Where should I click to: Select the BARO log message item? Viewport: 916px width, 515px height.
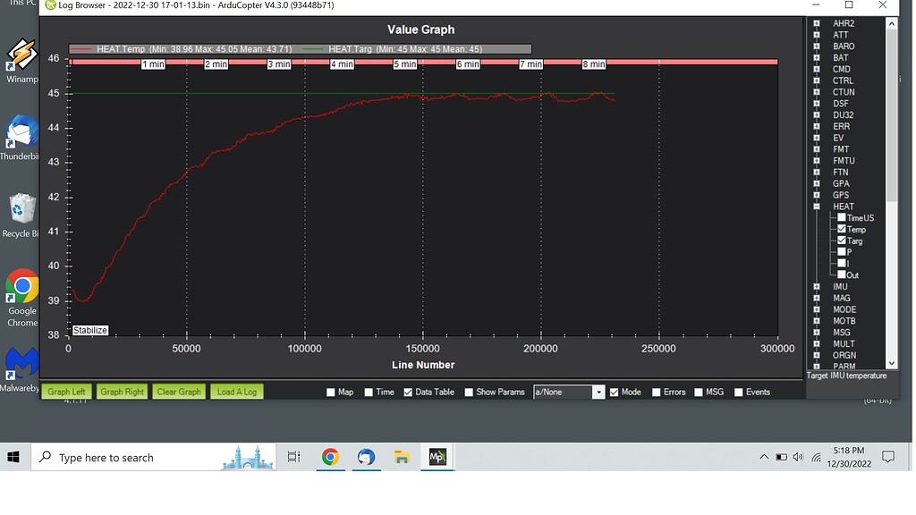[843, 46]
